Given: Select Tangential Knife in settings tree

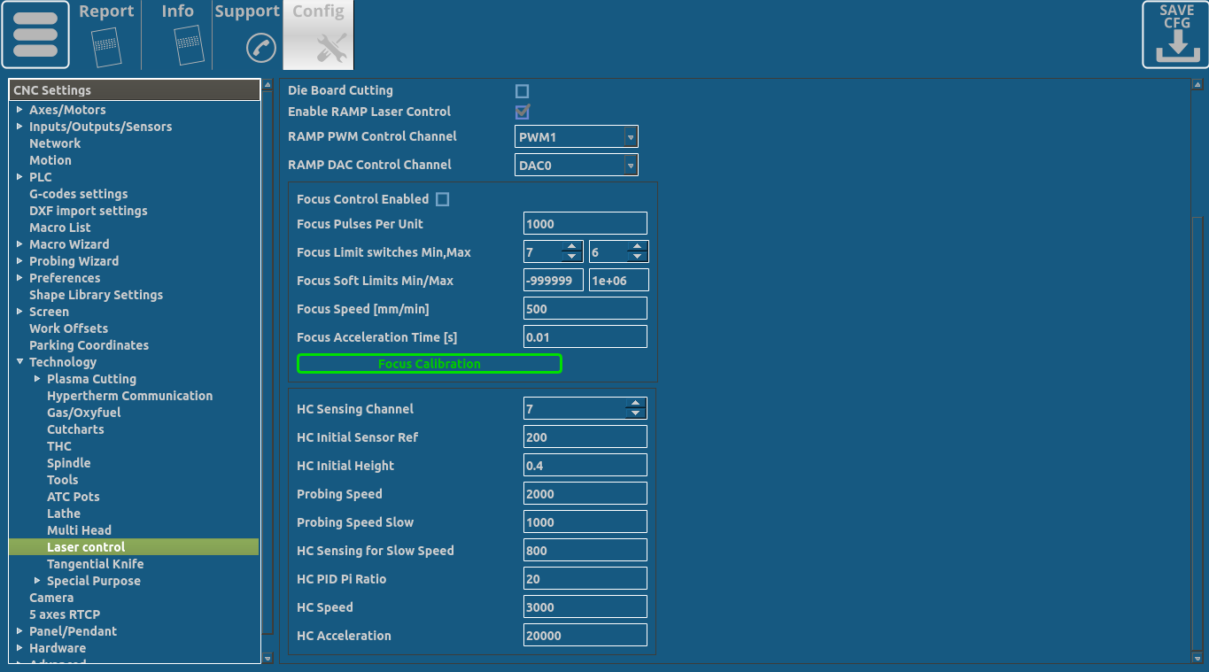Looking at the screenshot, I should [95, 564].
